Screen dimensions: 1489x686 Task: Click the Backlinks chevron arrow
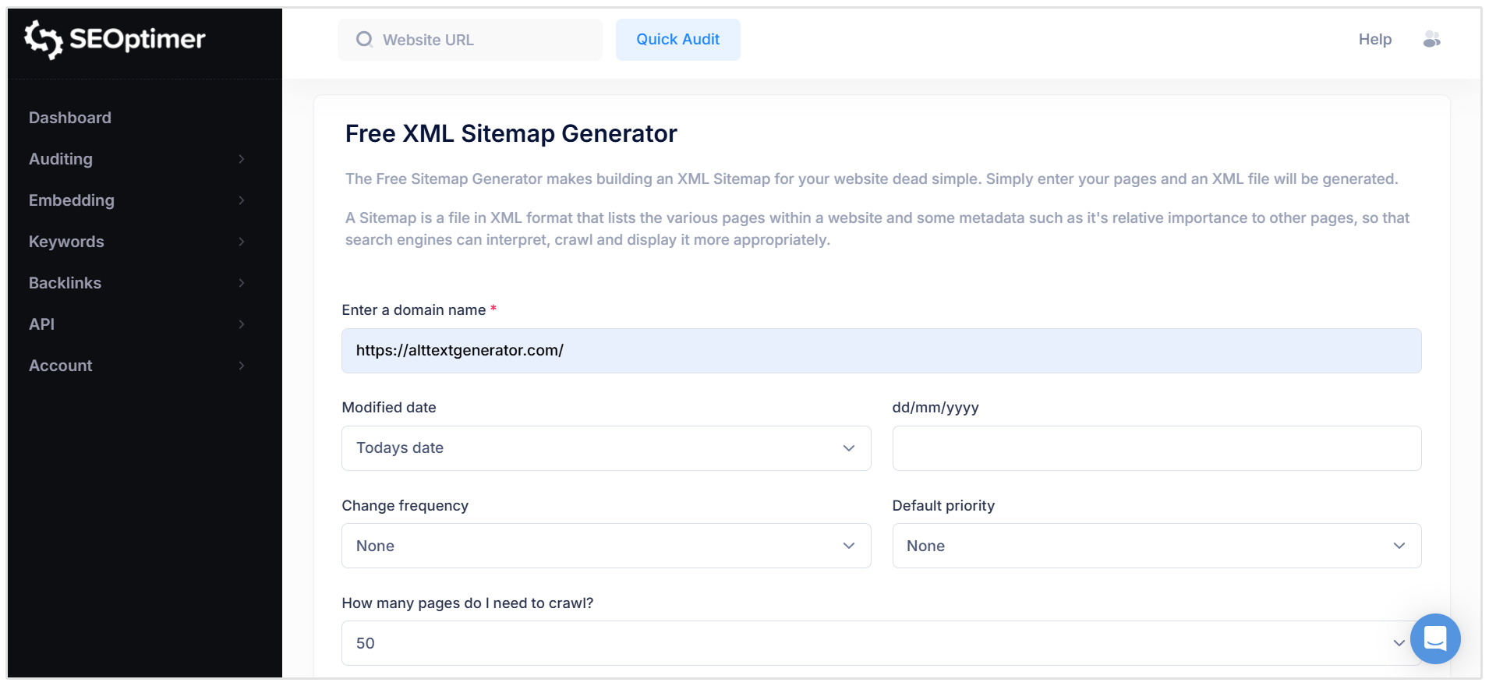[x=242, y=283]
